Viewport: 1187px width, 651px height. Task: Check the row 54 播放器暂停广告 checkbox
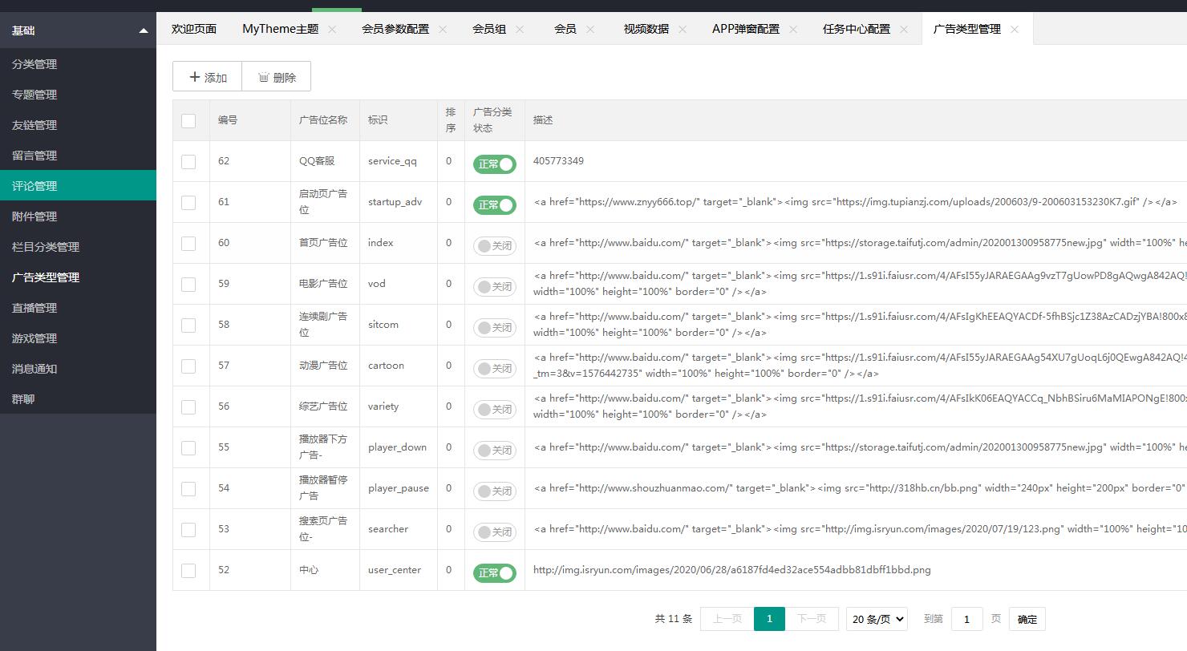[188, 488]
